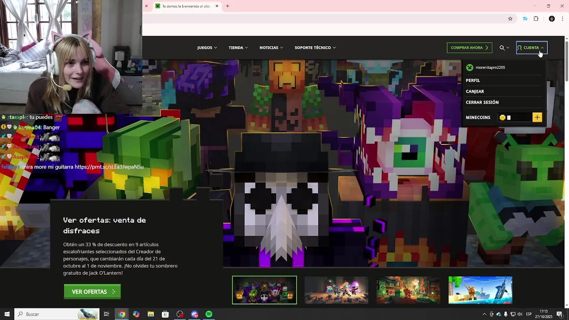Select the second carousel thumbnail with mobs
The image size is (569, 320).
click(x=336, y=290)
